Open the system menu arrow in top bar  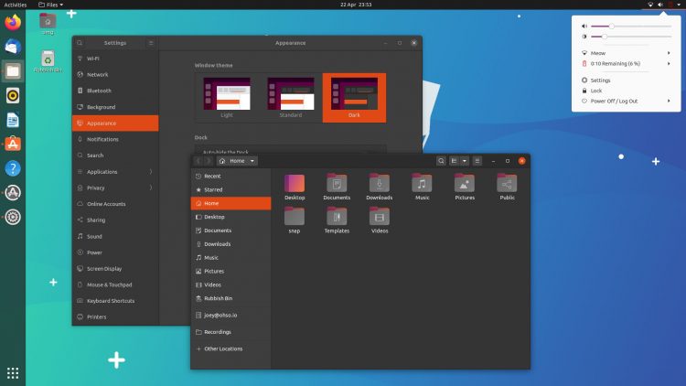click(679, 5)
